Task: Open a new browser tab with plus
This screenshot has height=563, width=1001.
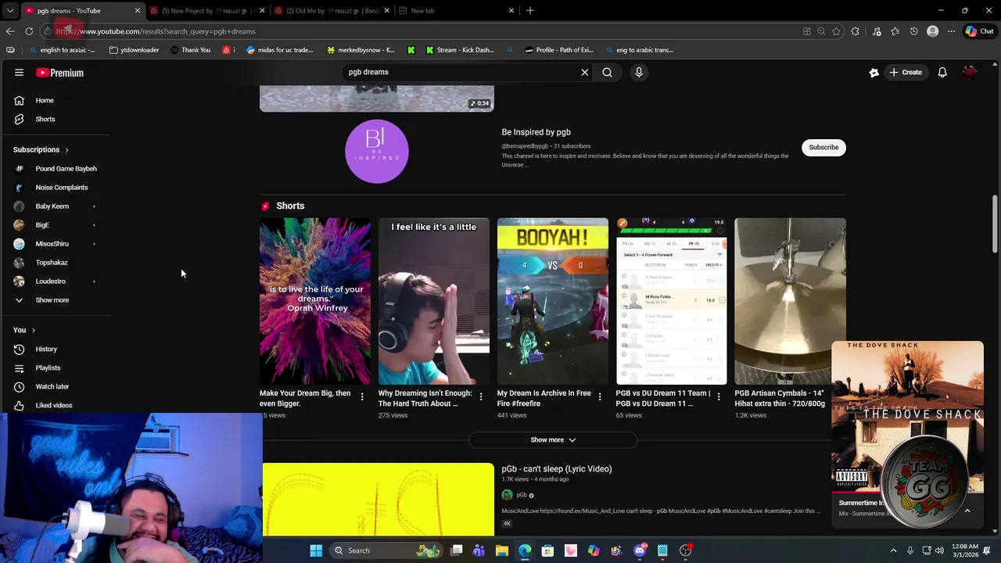Action: click(x=529, y=10)
